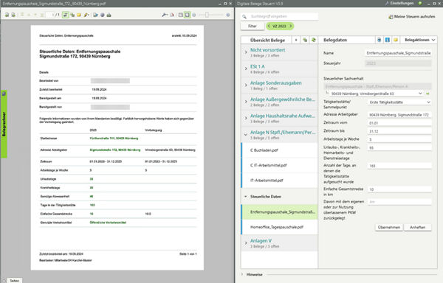Viewport: 443px width, 283px height.
Task: Toggle the green highlighted fit-page view icon
Action: tap(187, 15)
